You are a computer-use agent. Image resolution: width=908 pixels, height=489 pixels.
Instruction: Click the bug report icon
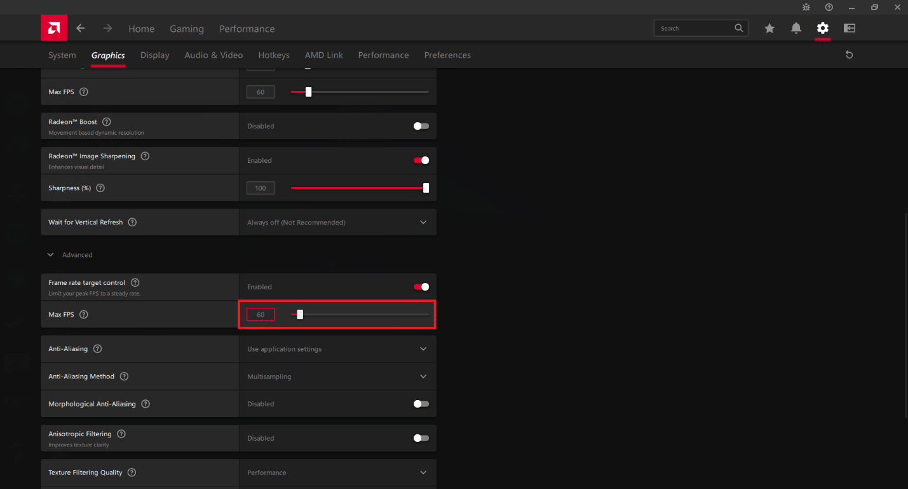click(x=806, y=7)
